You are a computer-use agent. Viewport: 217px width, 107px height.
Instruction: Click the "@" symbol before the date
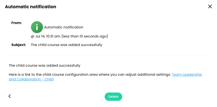pyautogui.click(x=33, y=36)
